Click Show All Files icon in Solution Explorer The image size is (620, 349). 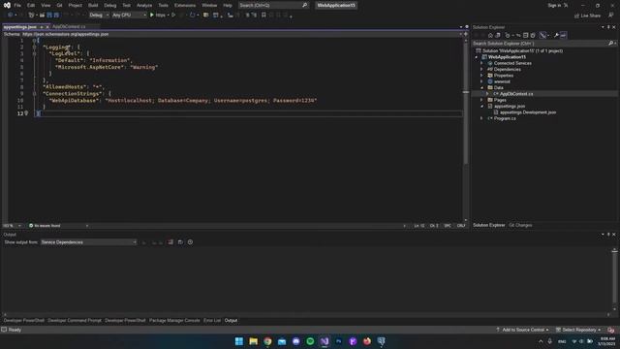pyautogui.click(x=533, y=35)
